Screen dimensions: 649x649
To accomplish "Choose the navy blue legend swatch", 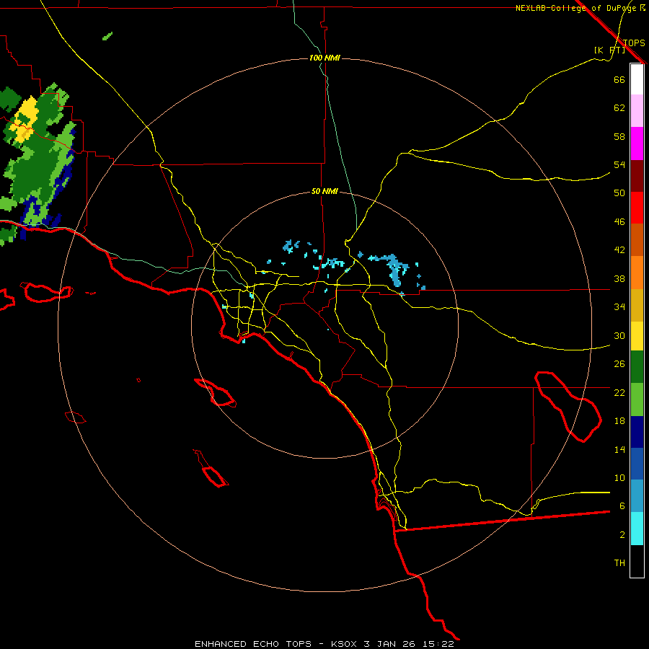I will 637,432.
